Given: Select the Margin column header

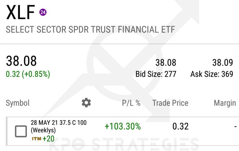Looking at the screenshot, I should coord(225,103).
